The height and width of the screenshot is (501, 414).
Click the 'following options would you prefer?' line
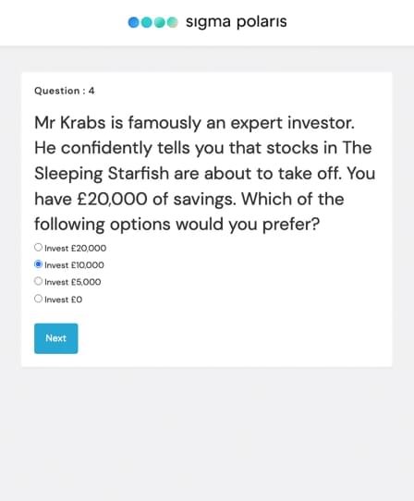177,225
